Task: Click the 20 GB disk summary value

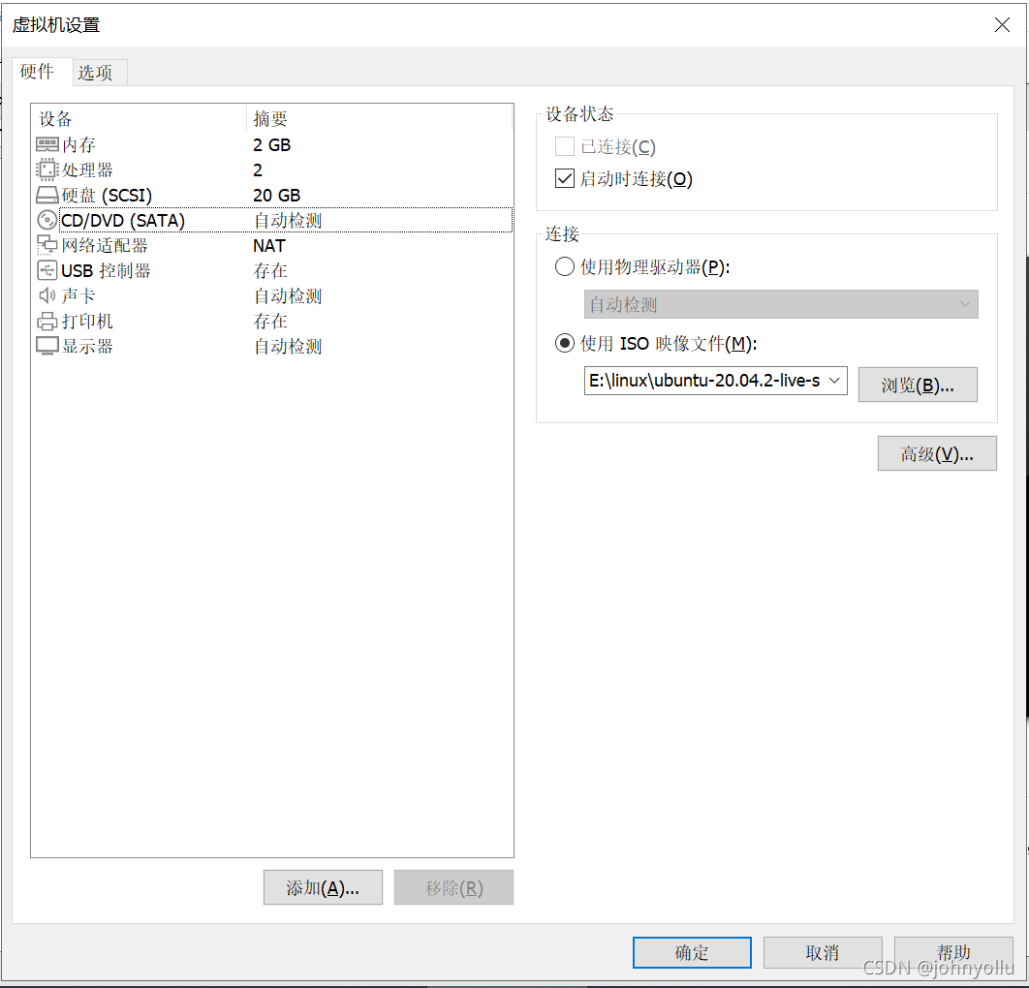Action: pyautogui.click(x=276, y=195)
